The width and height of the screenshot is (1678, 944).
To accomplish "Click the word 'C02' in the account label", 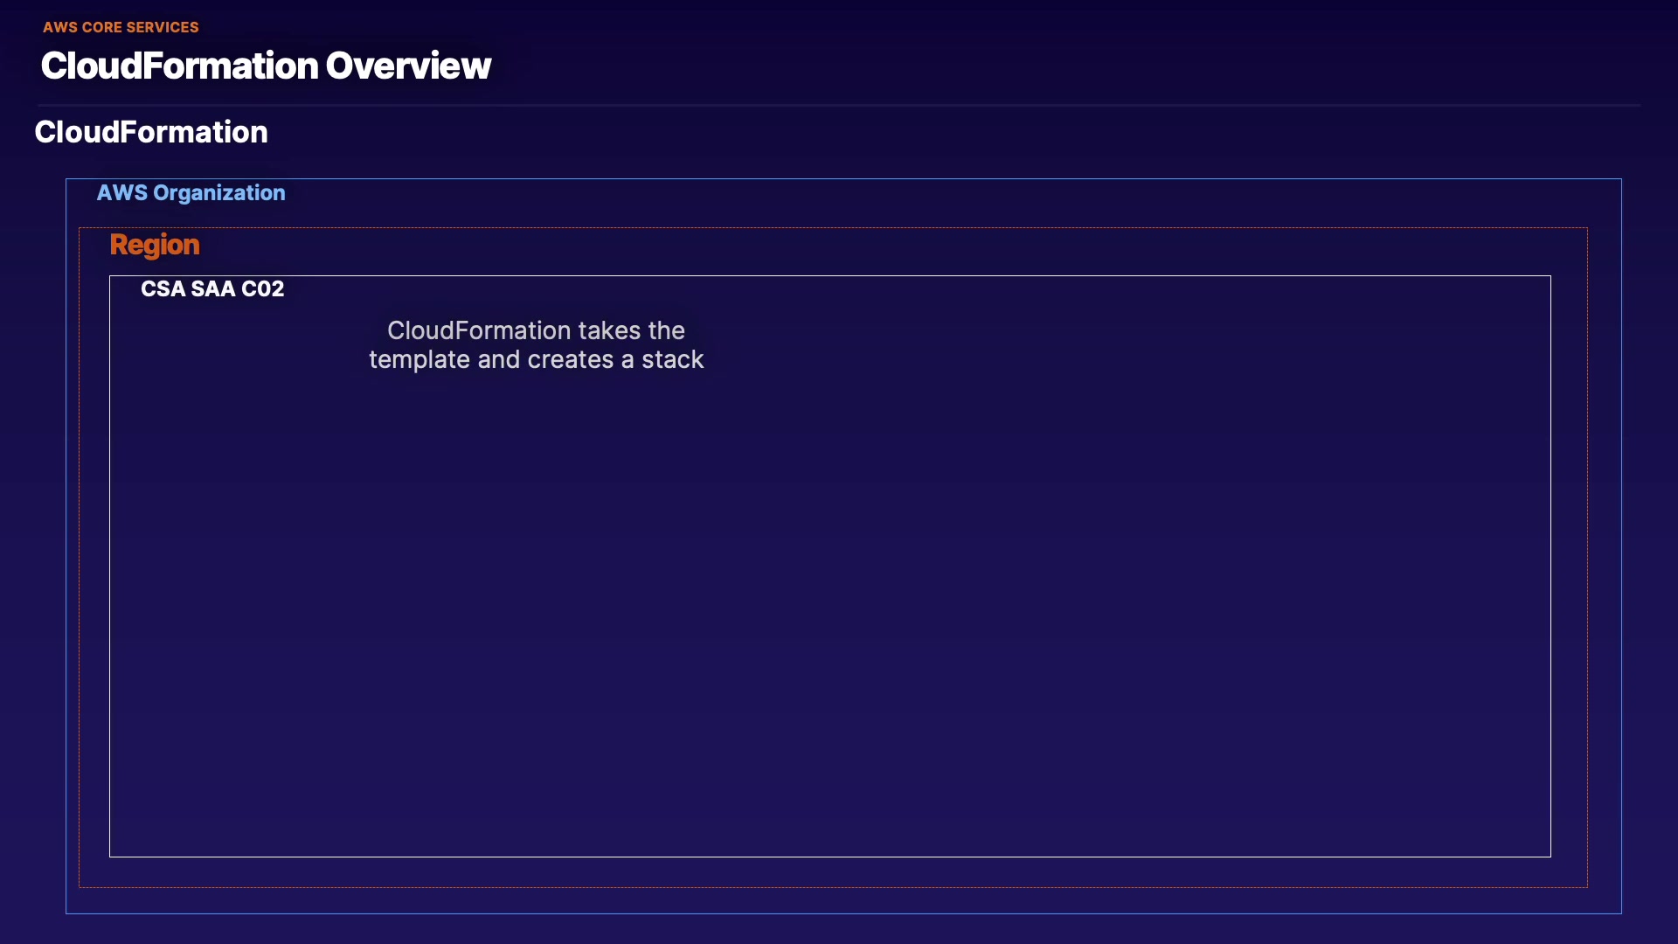I will click(x=262, y=289).
